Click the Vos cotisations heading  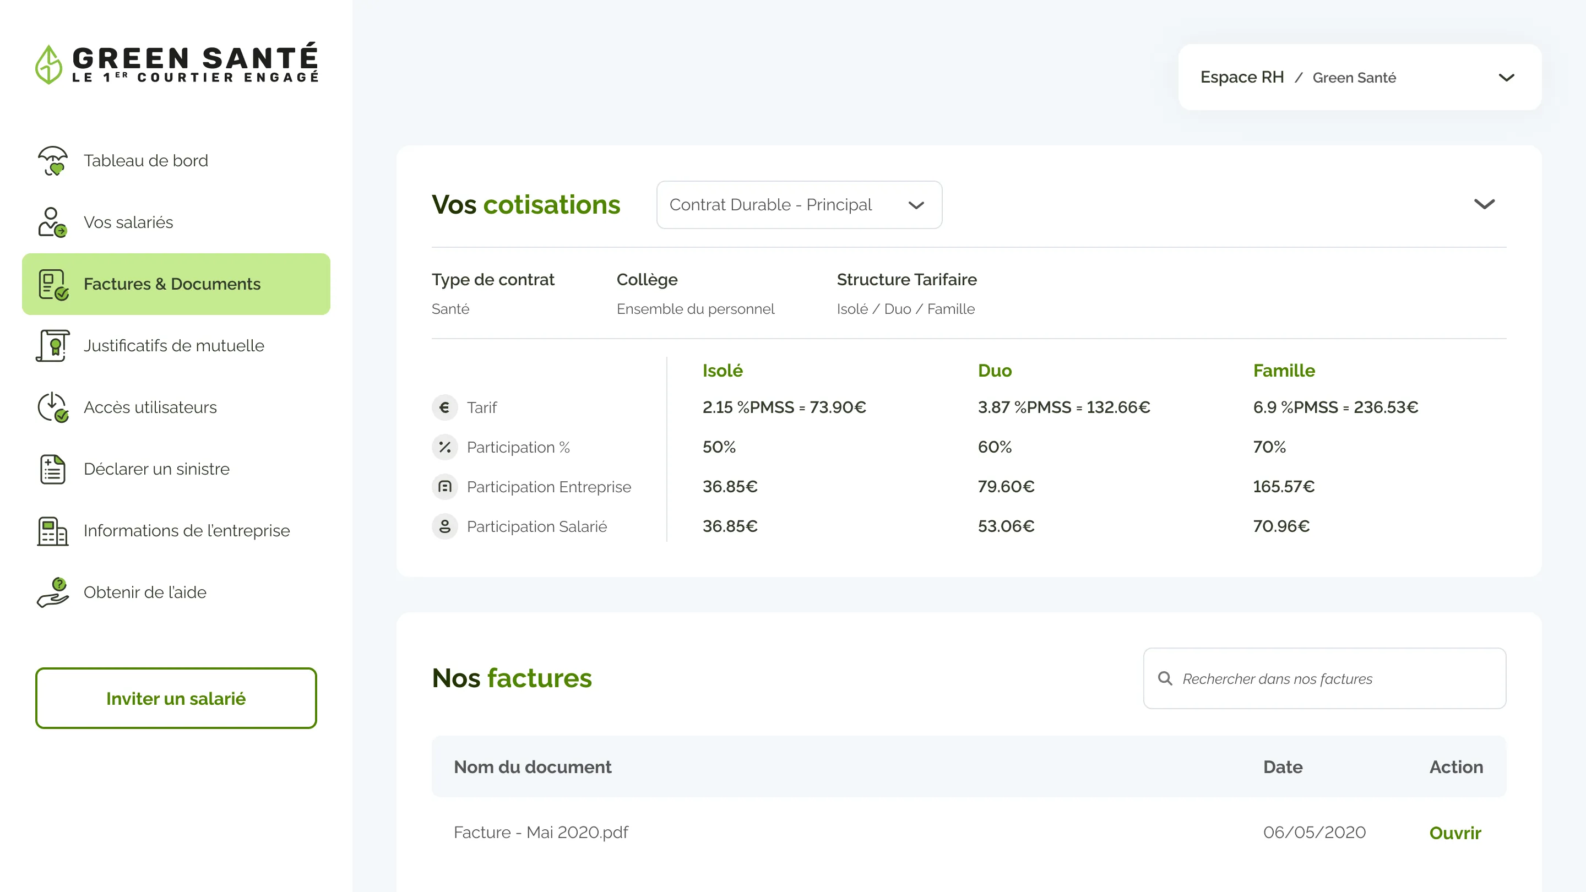pos(526,205)
